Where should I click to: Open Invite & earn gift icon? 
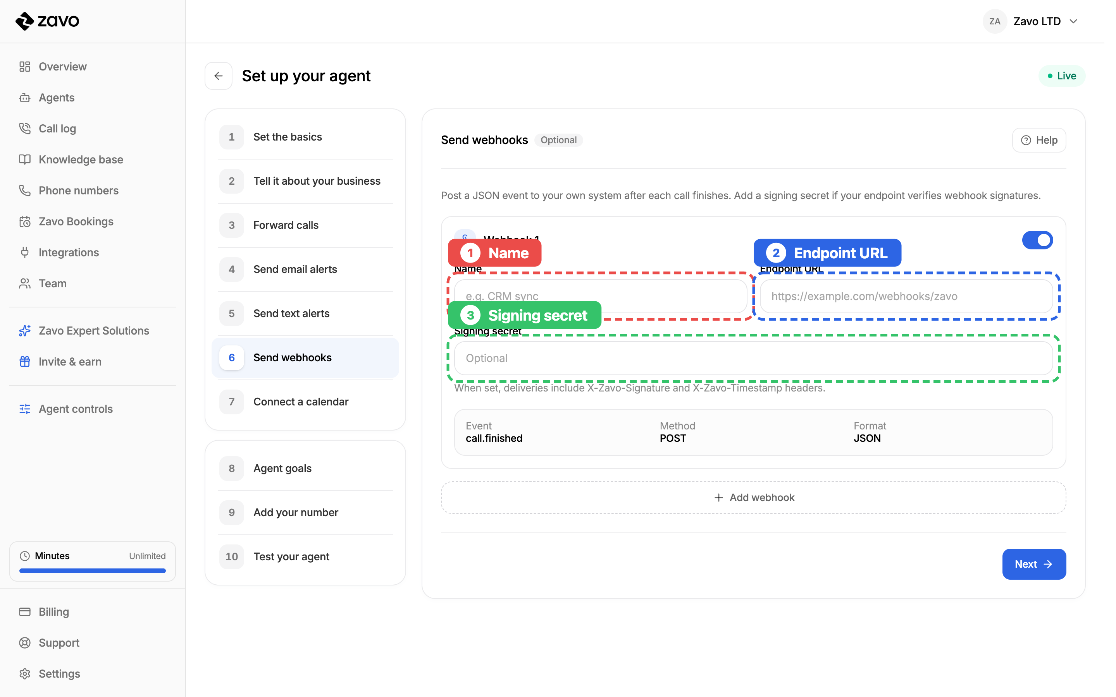(x=25, y=362)
